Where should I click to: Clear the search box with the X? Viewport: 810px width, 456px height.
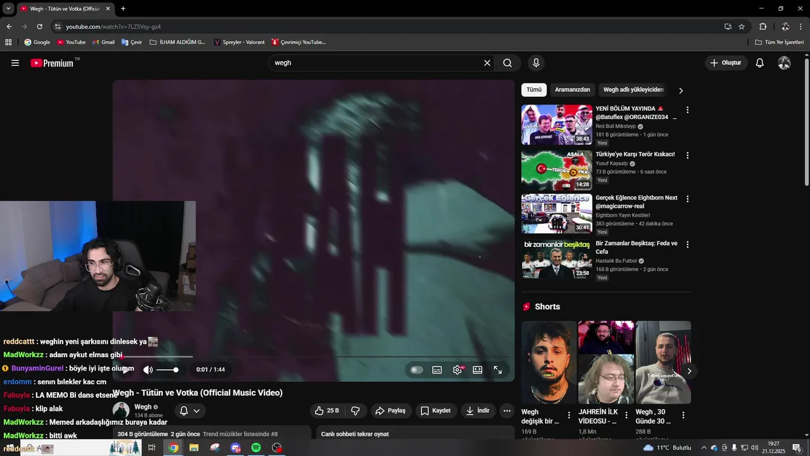tap(487, 63)
